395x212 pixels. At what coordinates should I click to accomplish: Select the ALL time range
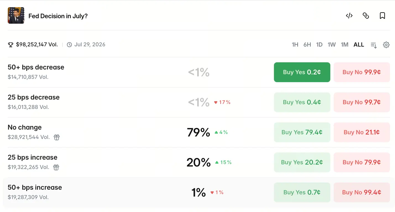pos(359,45)
